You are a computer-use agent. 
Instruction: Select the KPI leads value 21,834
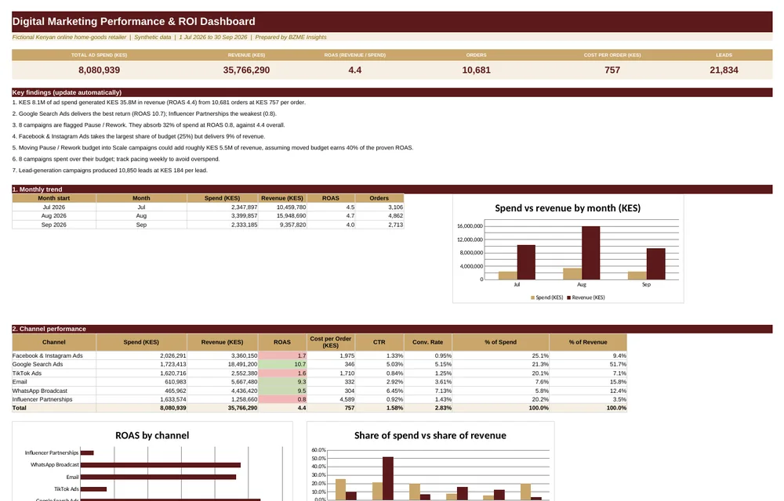724,70
